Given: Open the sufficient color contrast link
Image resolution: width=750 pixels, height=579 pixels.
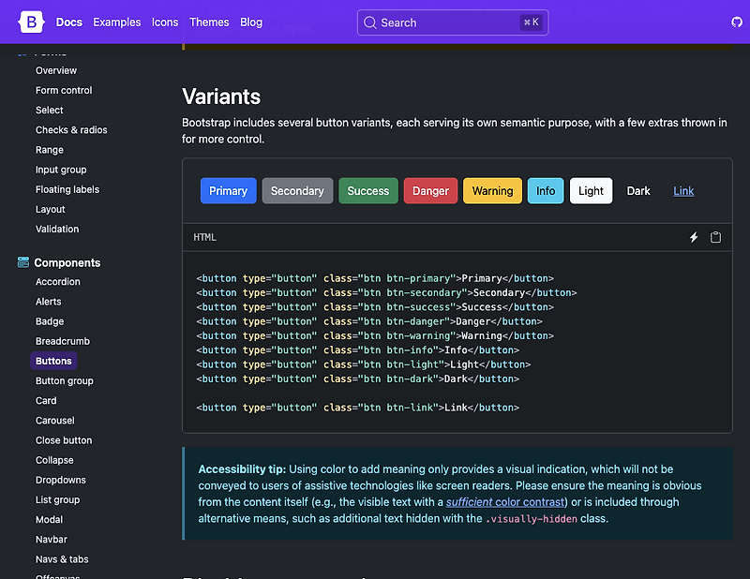Looking at the screenshot, I should tap(505, 501).
